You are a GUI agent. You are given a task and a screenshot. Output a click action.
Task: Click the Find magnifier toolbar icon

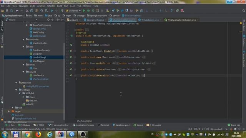pyautogui.click(x=42, y=11)
